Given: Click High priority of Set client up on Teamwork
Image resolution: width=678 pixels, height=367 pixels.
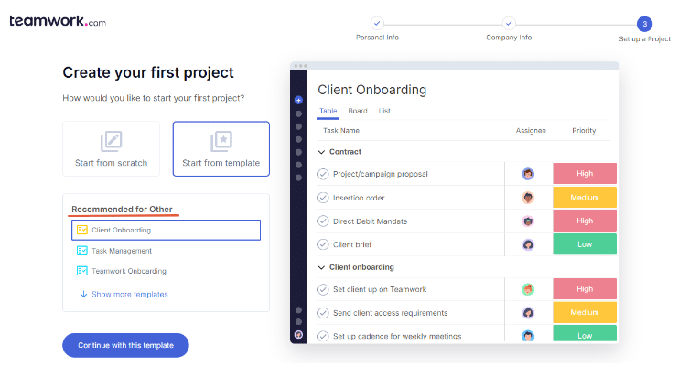Looking at the screenshot, I should [x=585, y=289].
